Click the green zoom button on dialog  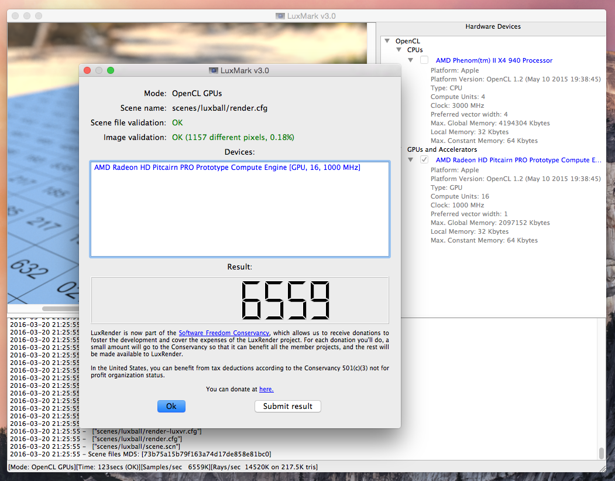pyautogui.click(x=111, y=70)
